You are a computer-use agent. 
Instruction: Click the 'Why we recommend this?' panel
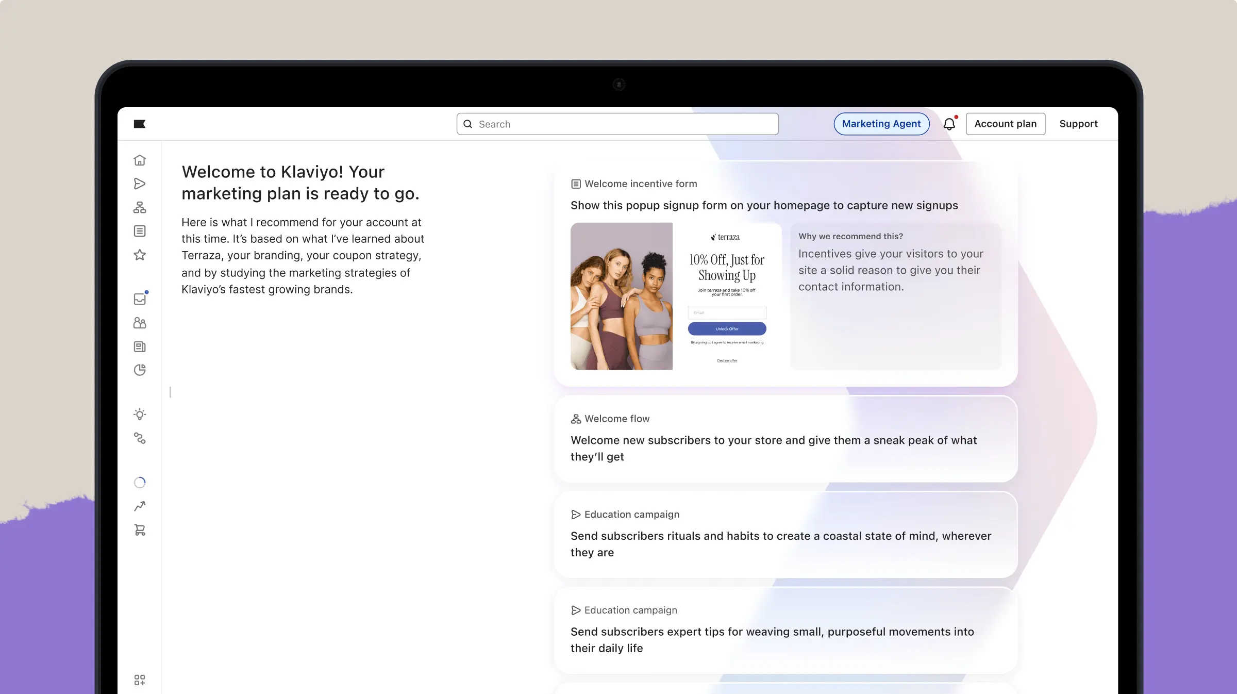[896, 296]
